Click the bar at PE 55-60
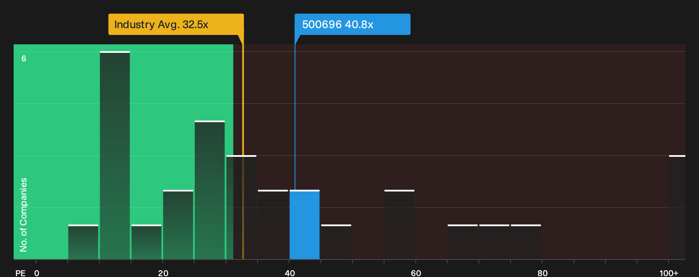Viewport: 699px width, 277px height. [399, 225]
